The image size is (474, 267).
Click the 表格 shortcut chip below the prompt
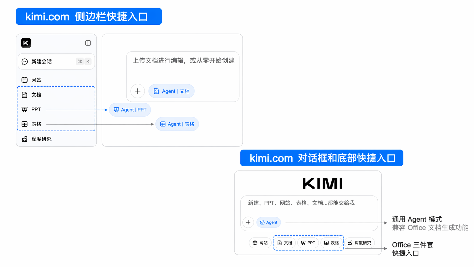click(x=331, y=243)
